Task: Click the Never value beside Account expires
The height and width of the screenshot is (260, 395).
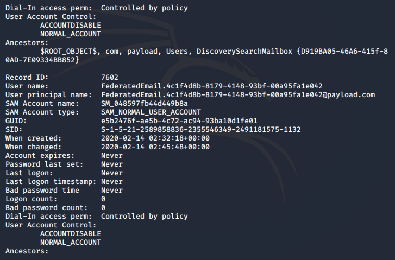Action: (112, 155)
